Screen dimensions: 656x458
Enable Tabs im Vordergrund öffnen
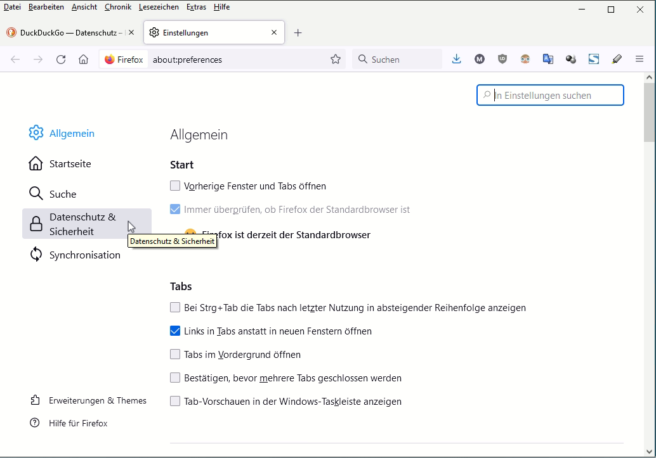pos(175,354)
